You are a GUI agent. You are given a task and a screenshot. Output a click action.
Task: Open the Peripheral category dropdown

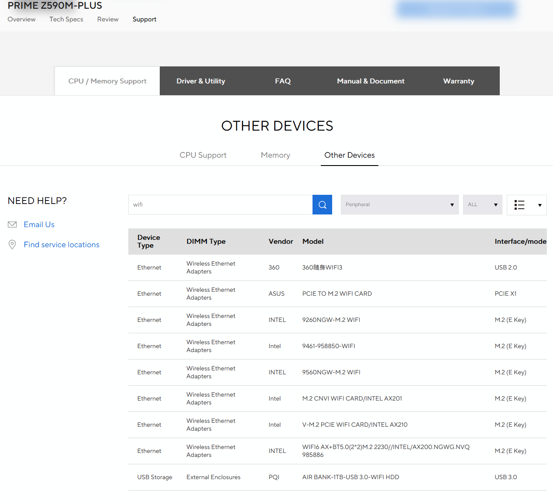pyautogui.click(x=399, y=205)
